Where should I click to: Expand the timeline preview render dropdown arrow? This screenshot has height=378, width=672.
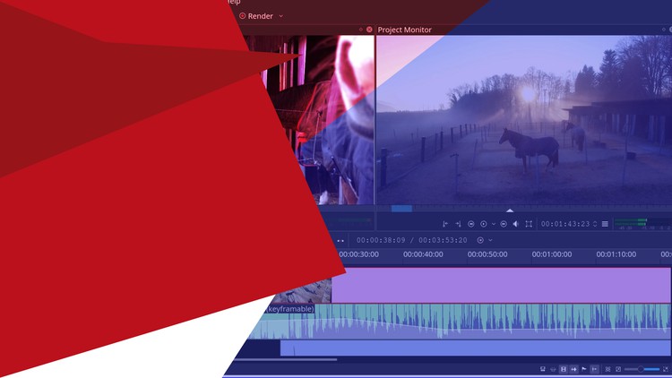point(490,240)
